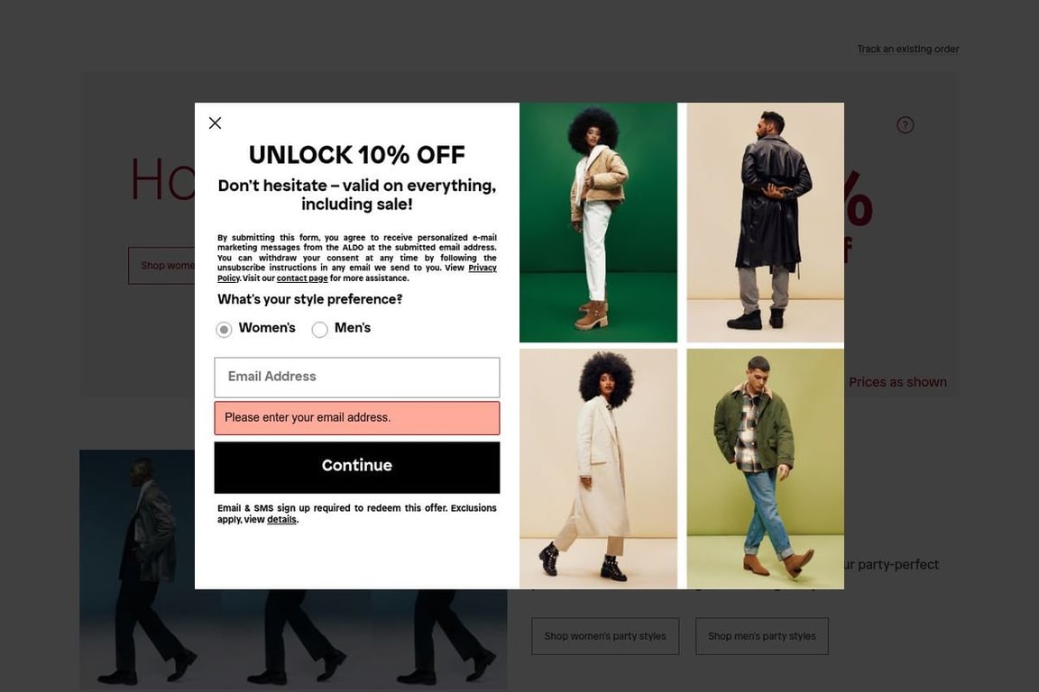Close the Unlock 10% Off popup
This screenshot has height=692, width=1039.
point(215,123)
